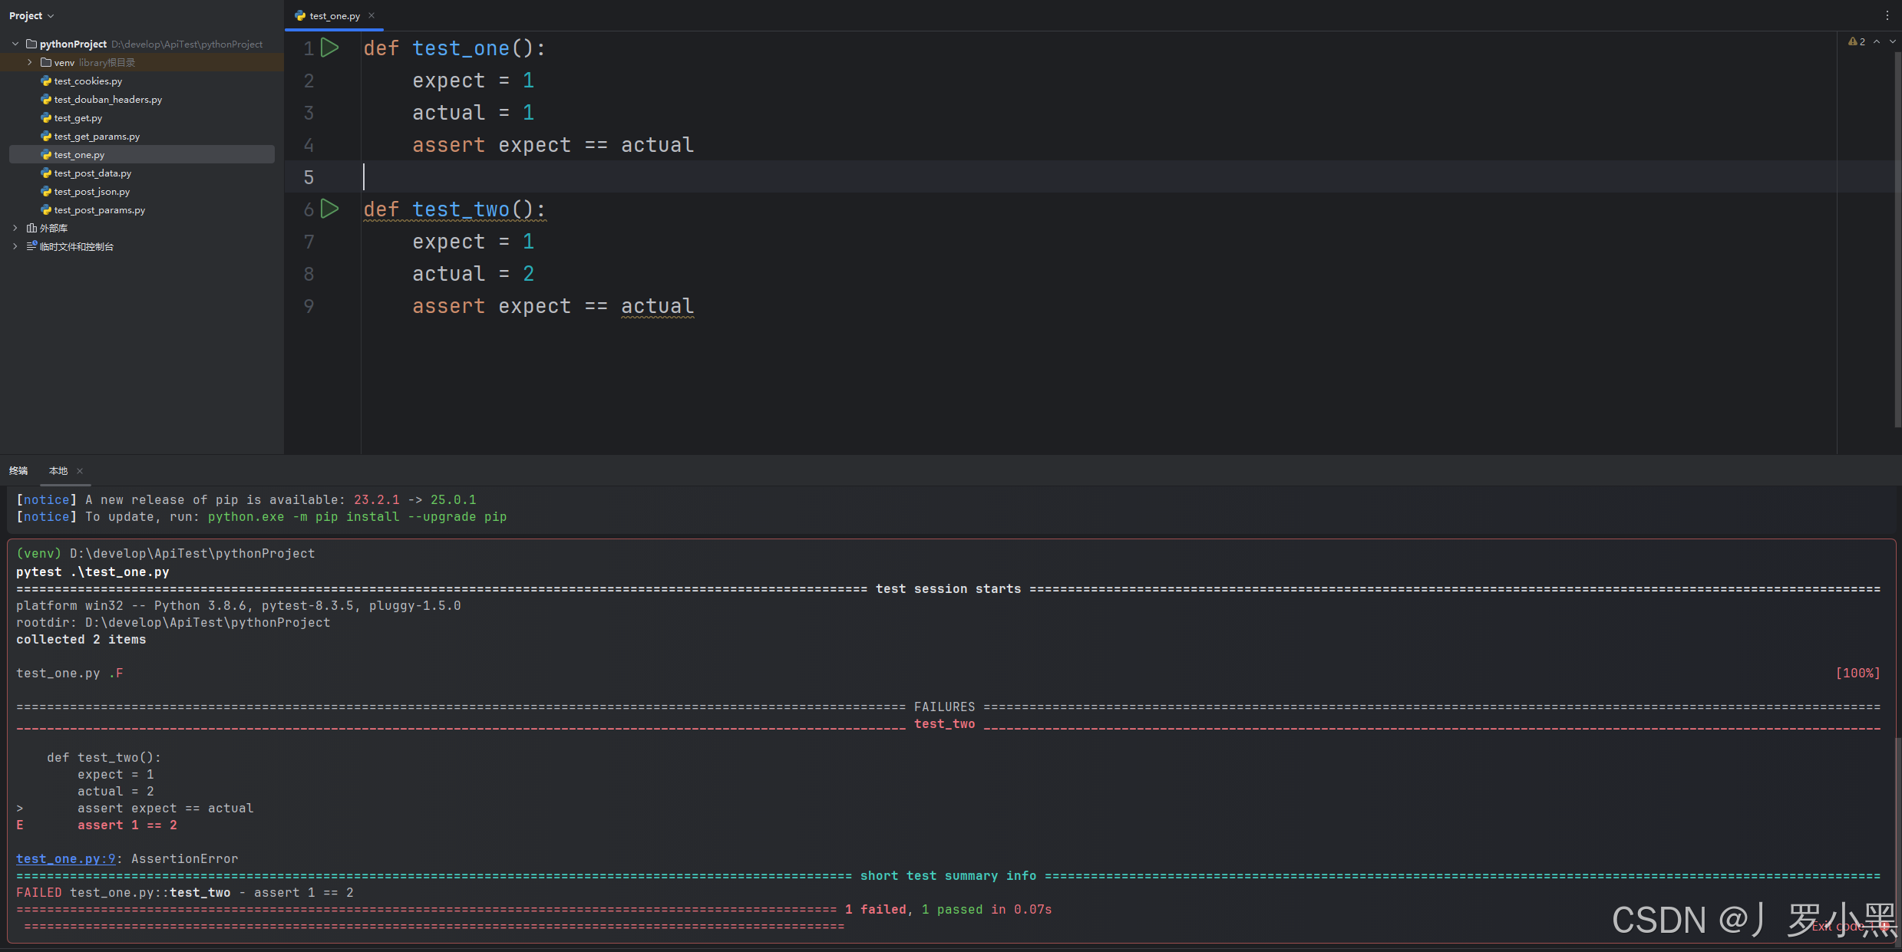Click 'pytest .\test_one.py' command in terminal
Screen dimensions: 1902x952
93,572
